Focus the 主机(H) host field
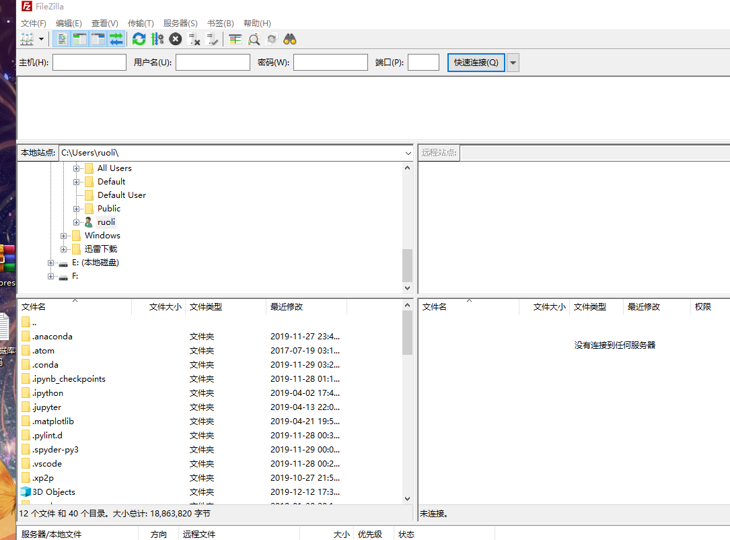The width and height of the screenshot is (730, 540). click(x=89, y=63)
